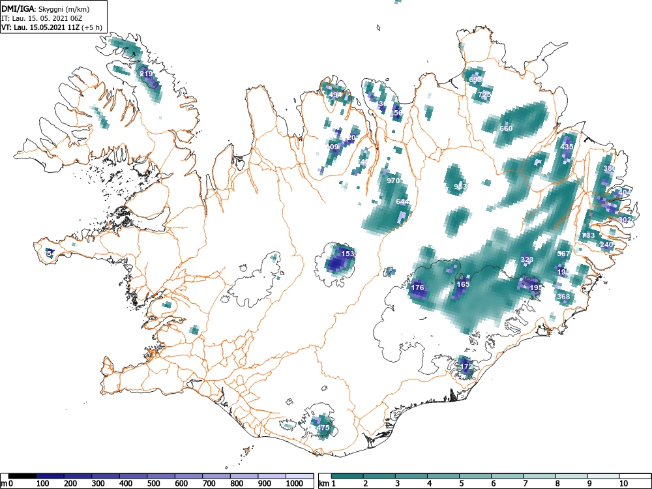Click the "5" tick in the kilometer legend
Viewport: 652px width, 489px height.
[x=461, y=484]
